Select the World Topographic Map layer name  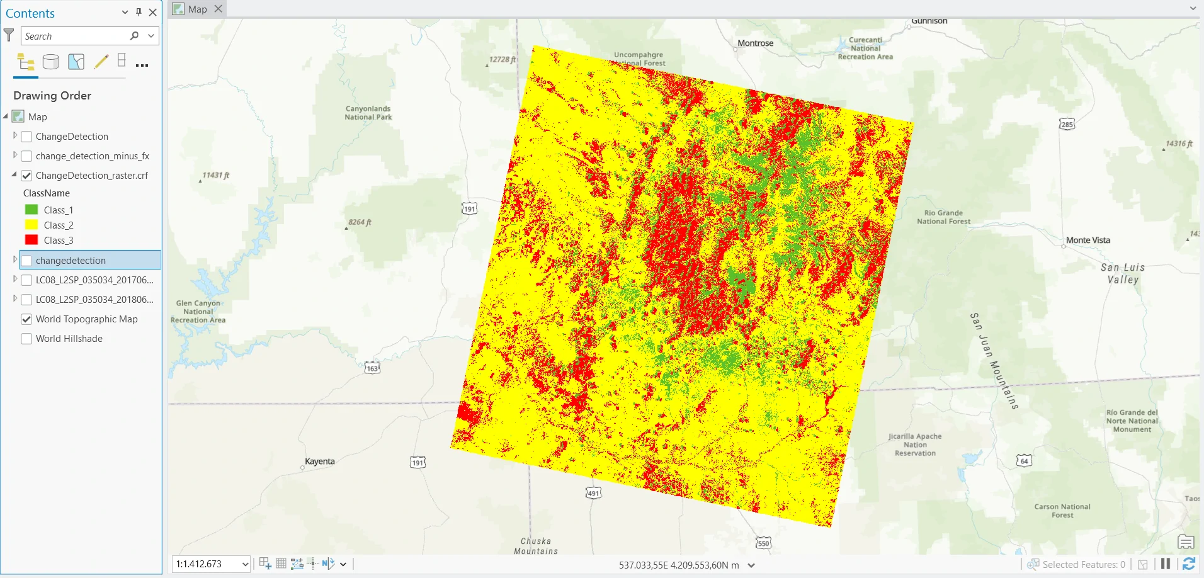click(87, 319)
